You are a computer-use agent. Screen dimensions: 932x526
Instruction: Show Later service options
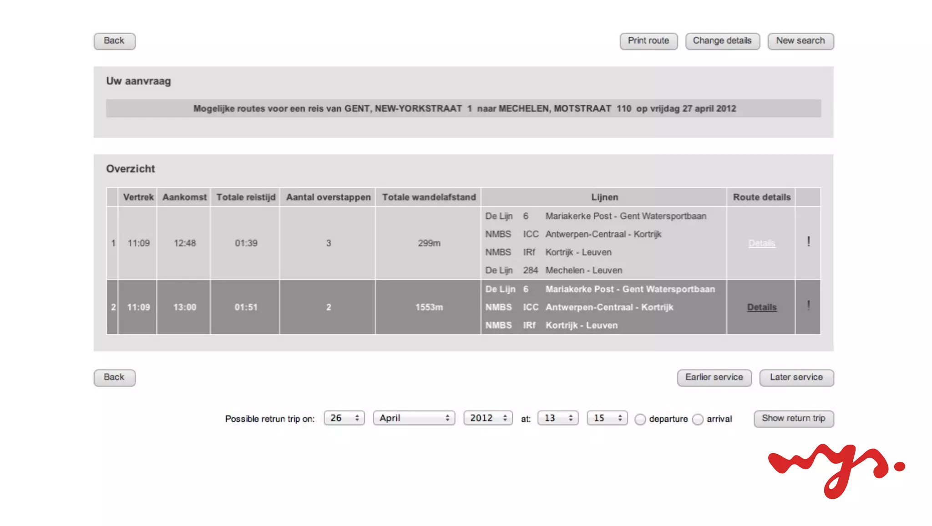pyautogui.click(x=796, y=377)
